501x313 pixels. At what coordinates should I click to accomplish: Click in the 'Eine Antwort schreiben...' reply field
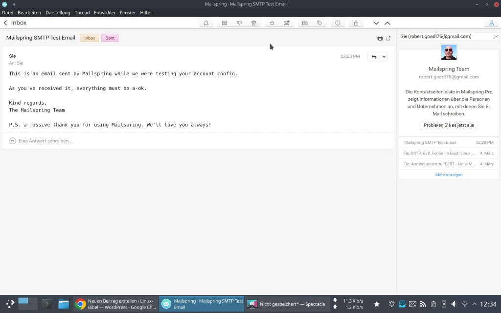(x=198, y=141)
